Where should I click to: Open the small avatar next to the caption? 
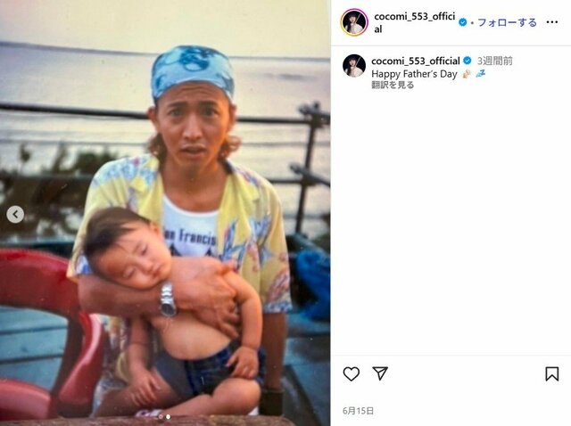point(354,66)
